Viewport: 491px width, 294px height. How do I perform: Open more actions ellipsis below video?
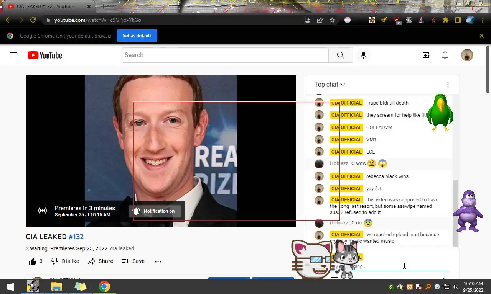click(158, 261)
